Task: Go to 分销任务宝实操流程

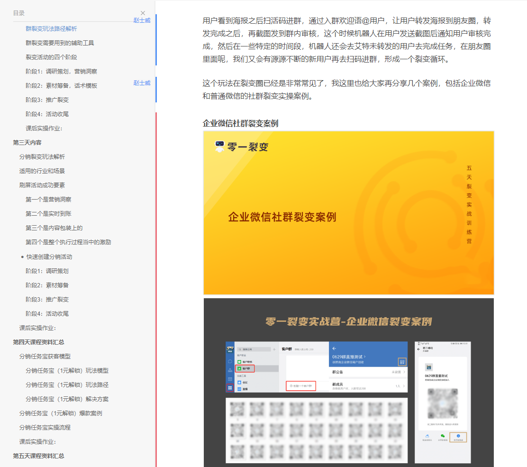Action: (45, 428)
